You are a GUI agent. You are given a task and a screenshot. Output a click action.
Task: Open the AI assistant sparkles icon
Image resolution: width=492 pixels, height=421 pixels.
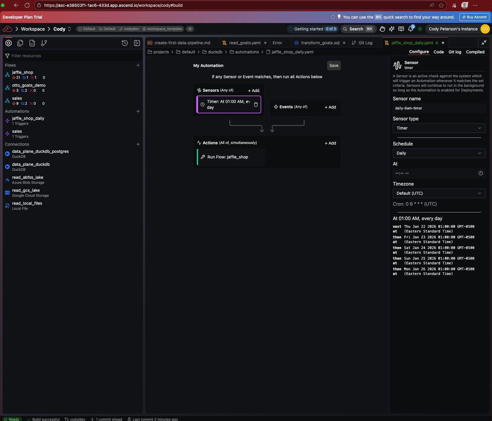391,29
